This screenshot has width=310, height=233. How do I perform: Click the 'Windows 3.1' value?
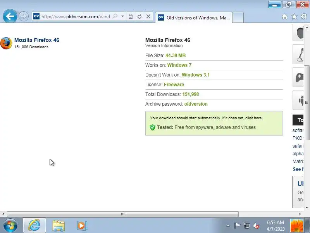click(x=196, y=75)
